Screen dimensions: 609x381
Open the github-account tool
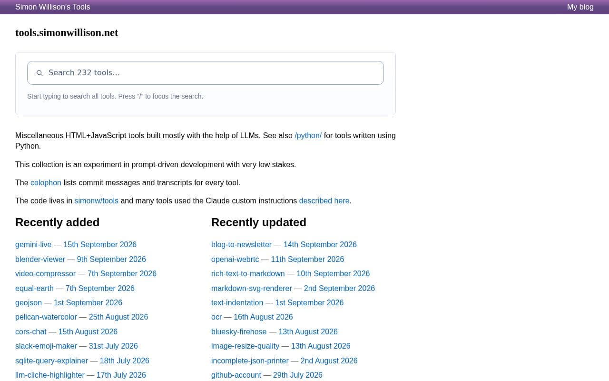point(236,375)
